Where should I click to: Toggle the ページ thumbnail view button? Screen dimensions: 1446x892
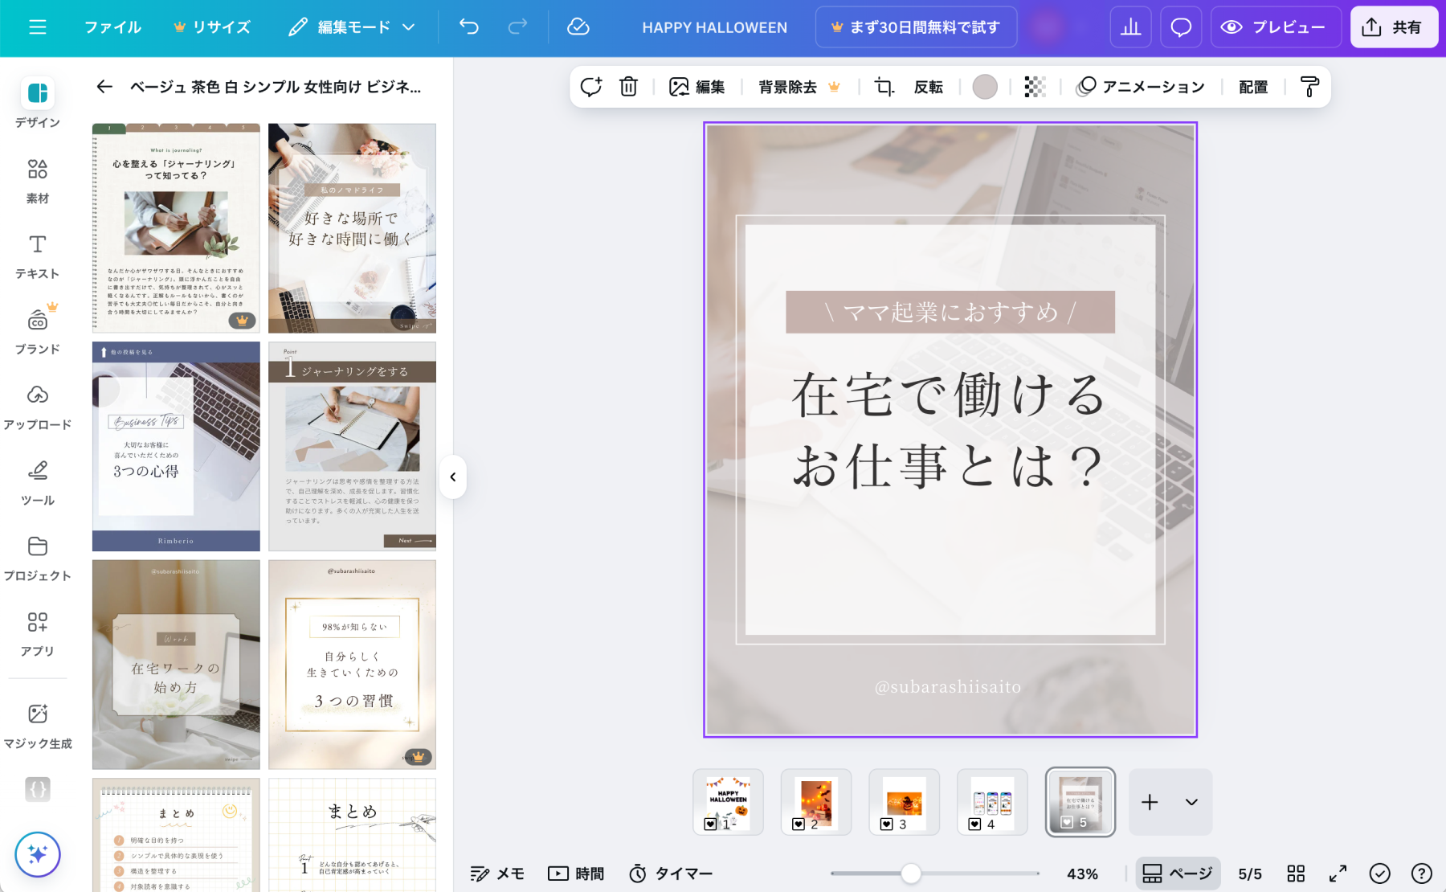click(1178, 874)
